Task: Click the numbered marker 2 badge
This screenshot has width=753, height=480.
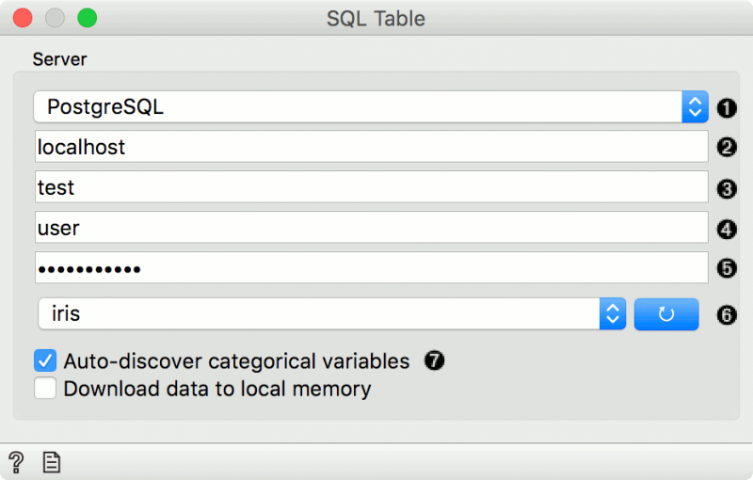Action: coord(726,147)
